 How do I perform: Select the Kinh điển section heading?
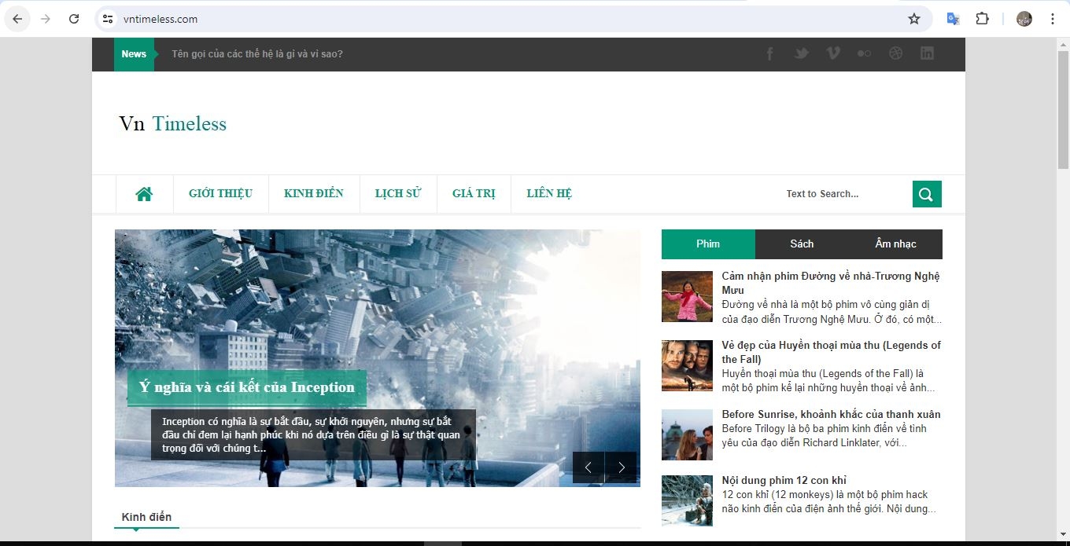(x=146, y=517)
